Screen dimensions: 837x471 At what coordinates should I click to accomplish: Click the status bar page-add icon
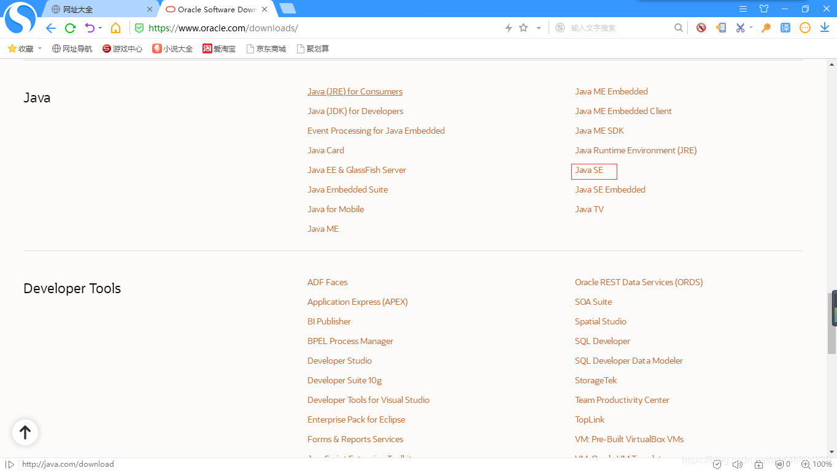pos(759,464)
